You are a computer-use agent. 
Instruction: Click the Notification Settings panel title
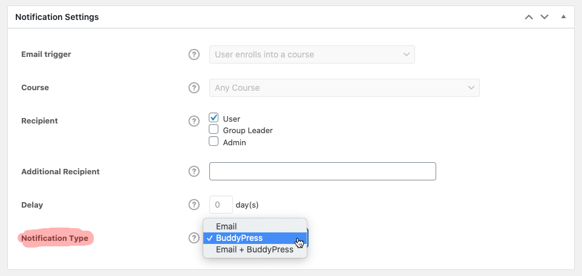[x=57, y=17]
